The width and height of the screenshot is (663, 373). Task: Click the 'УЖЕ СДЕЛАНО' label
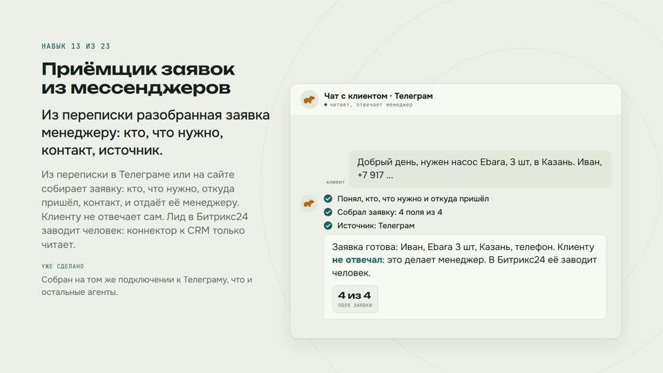(x=63, y=266)
